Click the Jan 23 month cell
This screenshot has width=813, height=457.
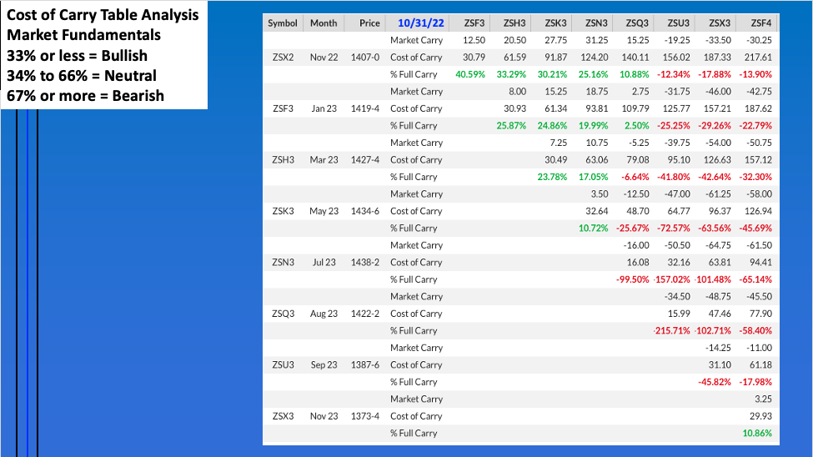[324, 108]
